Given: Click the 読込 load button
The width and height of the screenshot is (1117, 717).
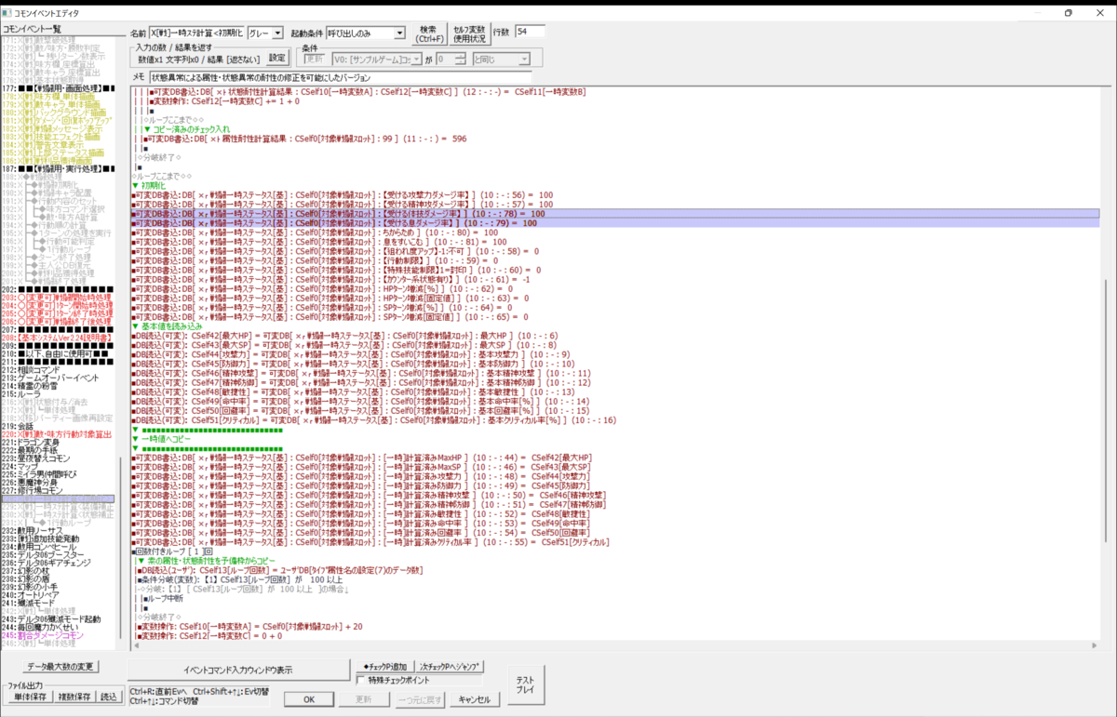Looking at the screenshot, I should point(109,697).
